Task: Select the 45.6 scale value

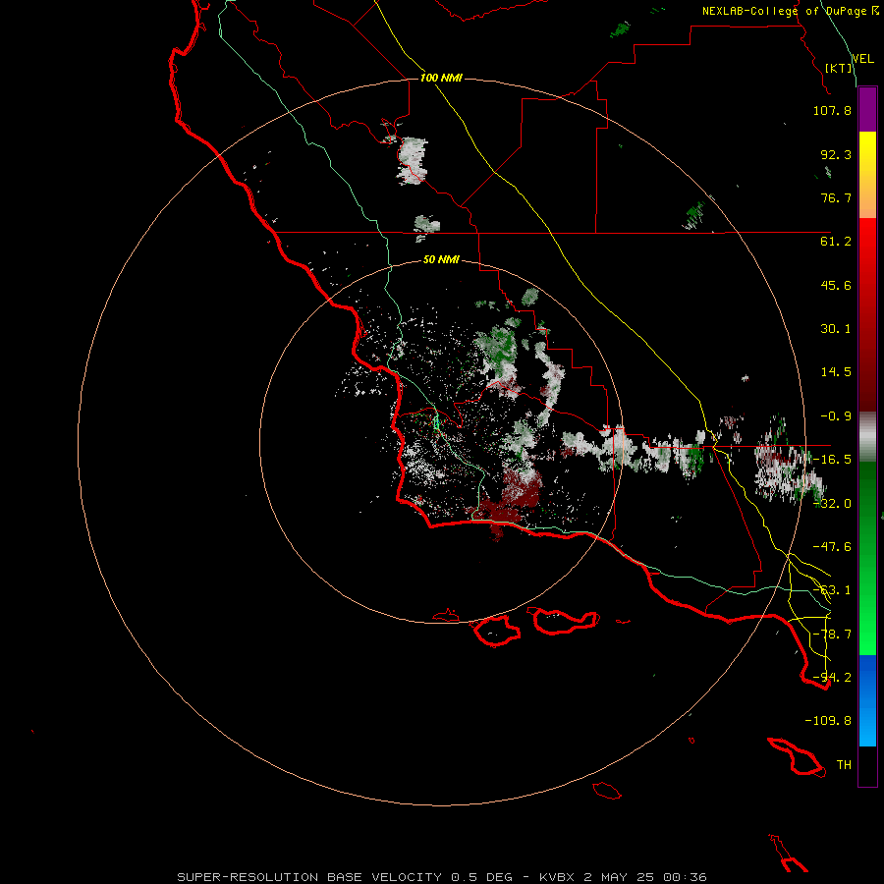Action: click(836, 285)
